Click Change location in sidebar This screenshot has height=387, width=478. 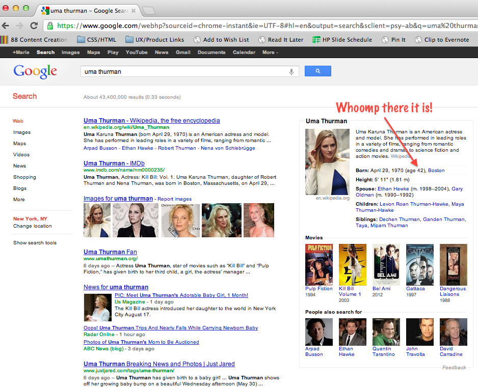pyautogui.click(x=32, y=226)
